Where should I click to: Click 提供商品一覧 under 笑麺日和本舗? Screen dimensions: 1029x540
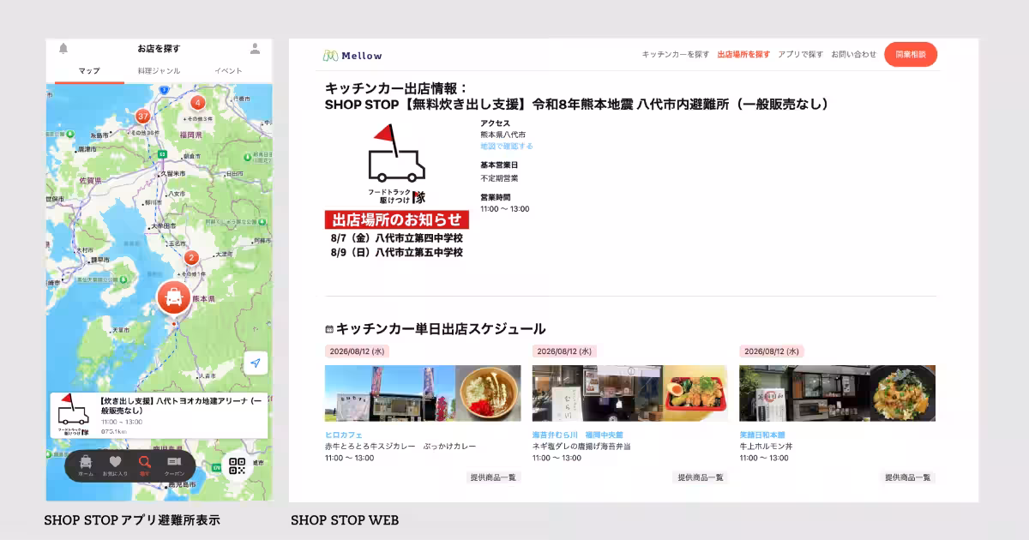point(908,477)
